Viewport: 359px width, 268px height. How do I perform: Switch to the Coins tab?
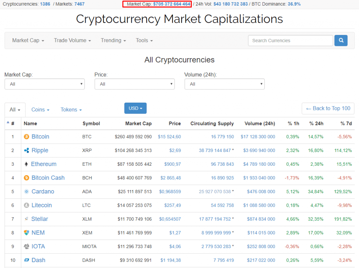(40, 110)
